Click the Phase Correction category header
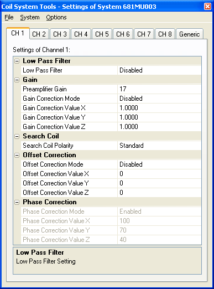Image resolution: width=214 pixels, height=289 pixels. (50, 202)
